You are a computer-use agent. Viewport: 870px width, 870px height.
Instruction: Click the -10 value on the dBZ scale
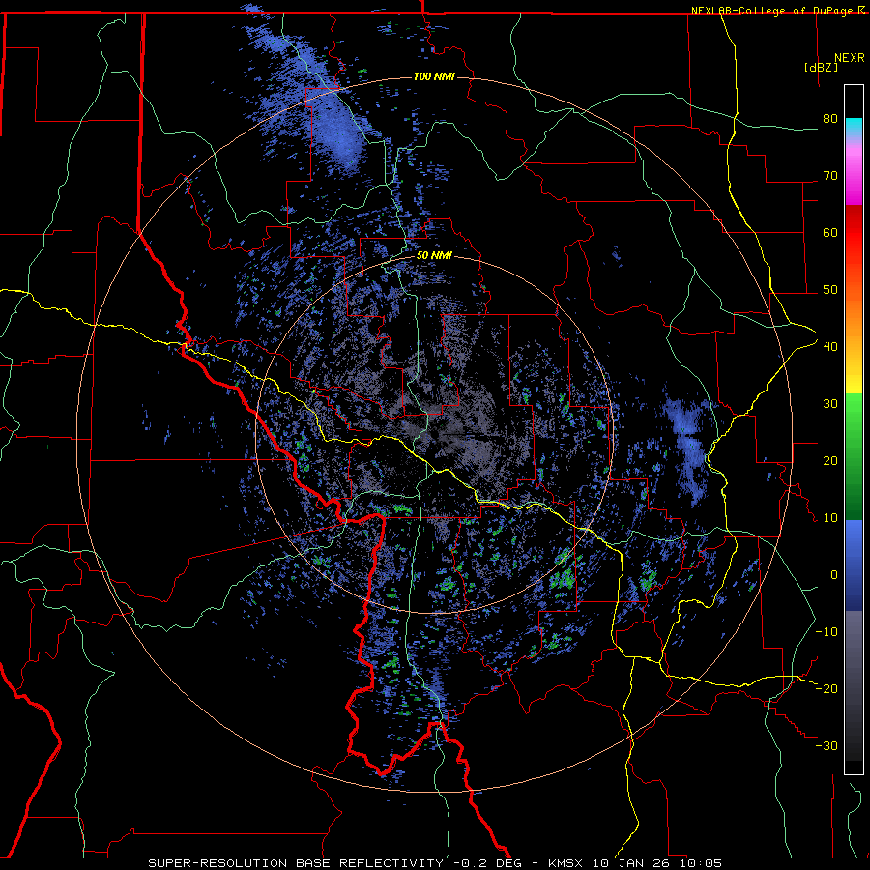tap(826, 632)
